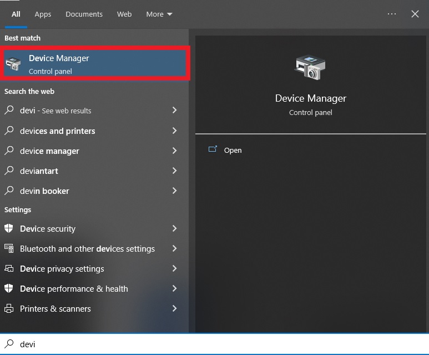Select 'device manager' web suggestion
Screen dimensions: 429x355
pyautogui.click(x=94, y=151)
